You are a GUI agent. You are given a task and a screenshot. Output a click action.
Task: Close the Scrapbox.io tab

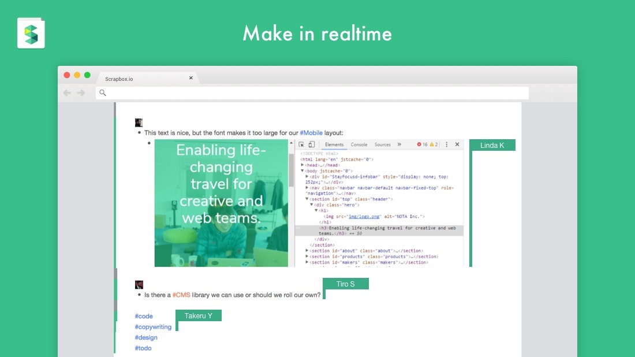point(190,78)
